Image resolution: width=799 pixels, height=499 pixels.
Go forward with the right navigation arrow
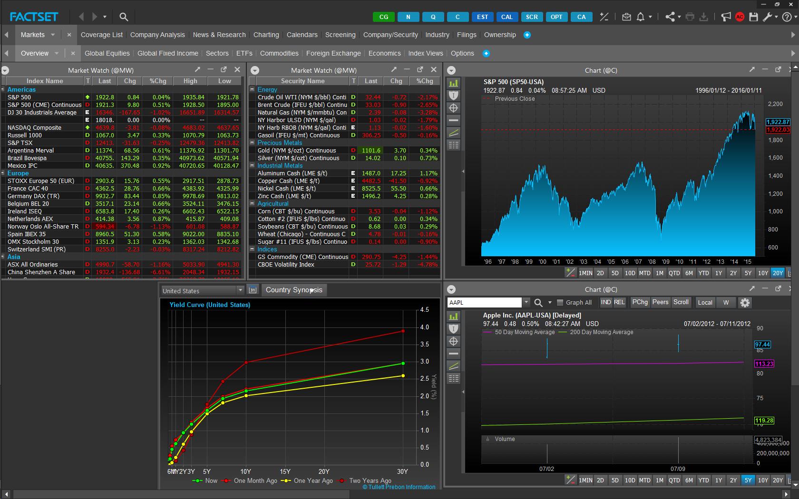pyautogui.click(x=94, y=17)
